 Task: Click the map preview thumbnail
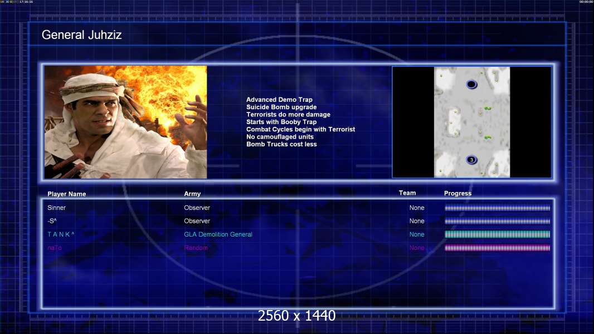pyautogui.click(x=471, y=122)
